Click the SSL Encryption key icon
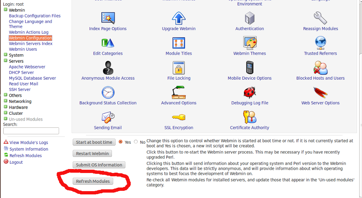Image resolution: width=362 pixels, height=198 pixels. point(179,117)
